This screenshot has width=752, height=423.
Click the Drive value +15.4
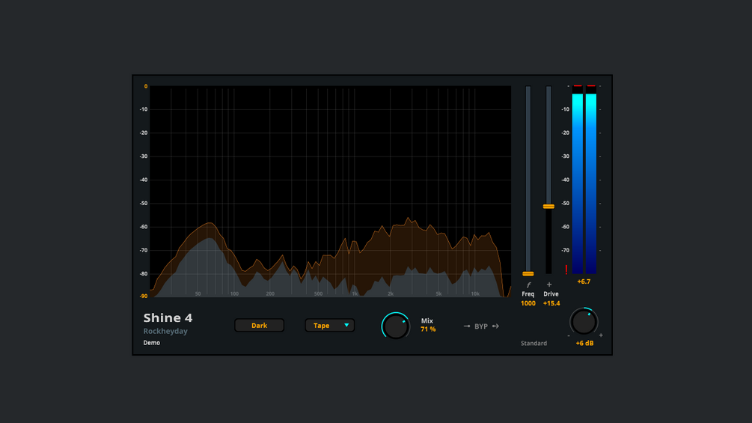pyautogui.click(x=551, y=303)
